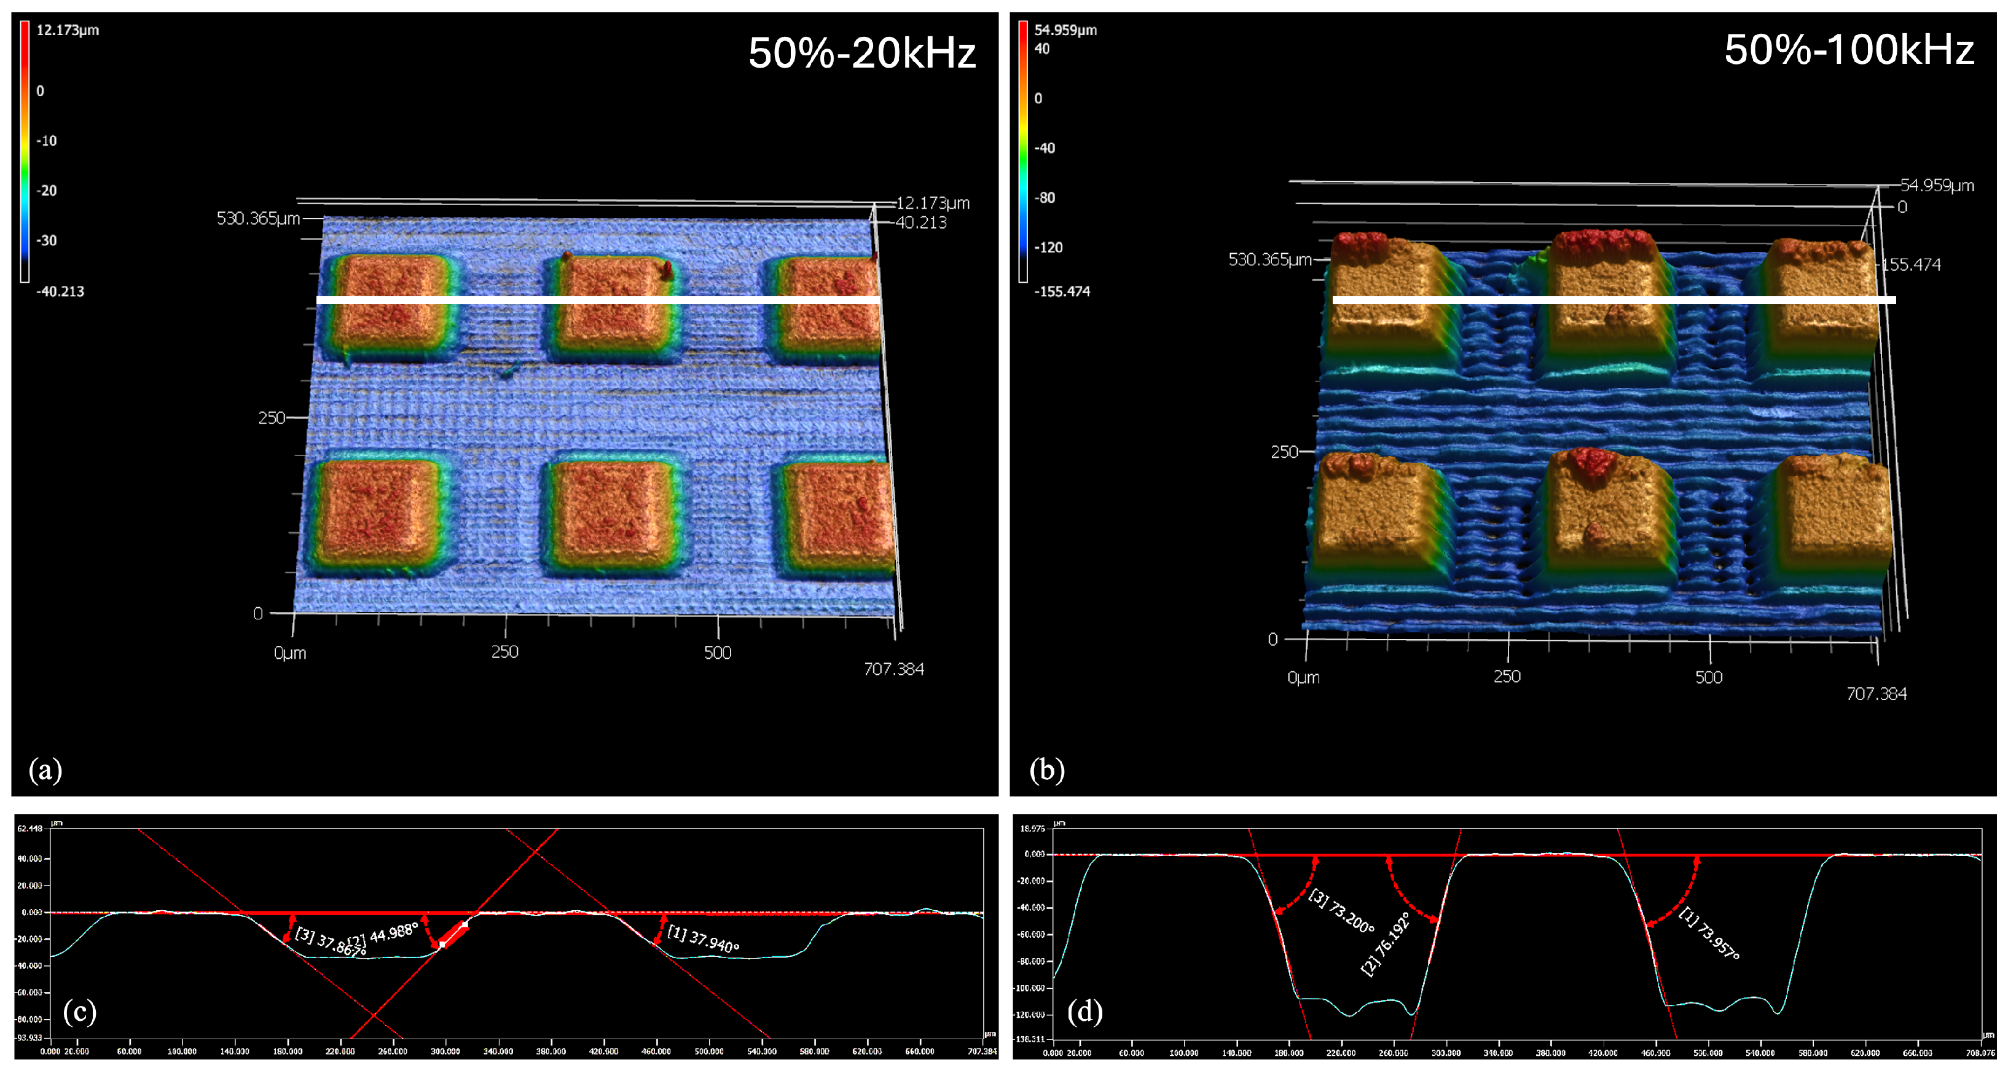Click the "[3] 37.867°" angle label
The width and height of the screenshot is (2008, 1073).
(331, 943)
